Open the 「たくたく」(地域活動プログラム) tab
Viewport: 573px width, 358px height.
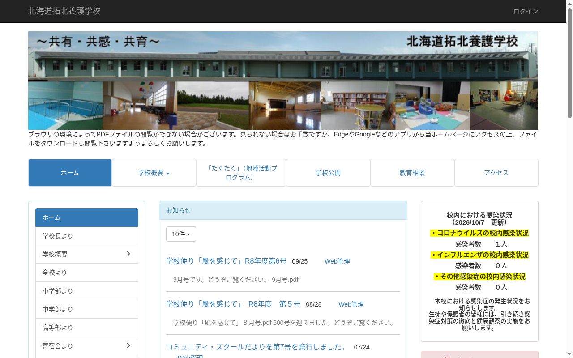point(241,173)
